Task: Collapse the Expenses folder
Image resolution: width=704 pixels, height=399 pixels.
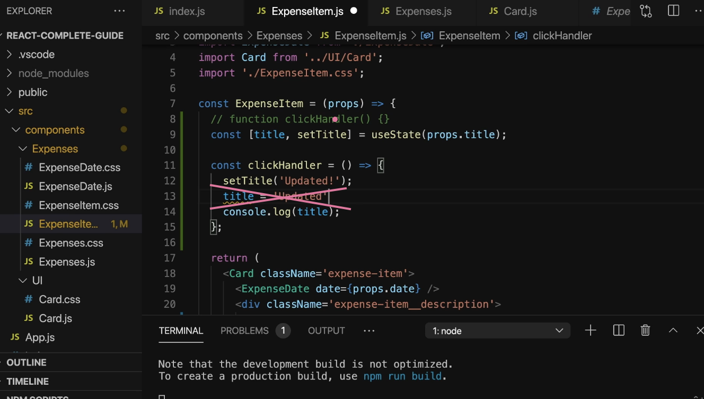Action: point(23,149)
